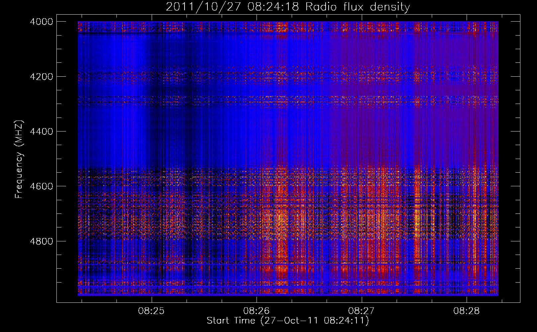Click the '08:25' time axis label
The height and width of the screenshot is (332, 537).
point(152,311)
